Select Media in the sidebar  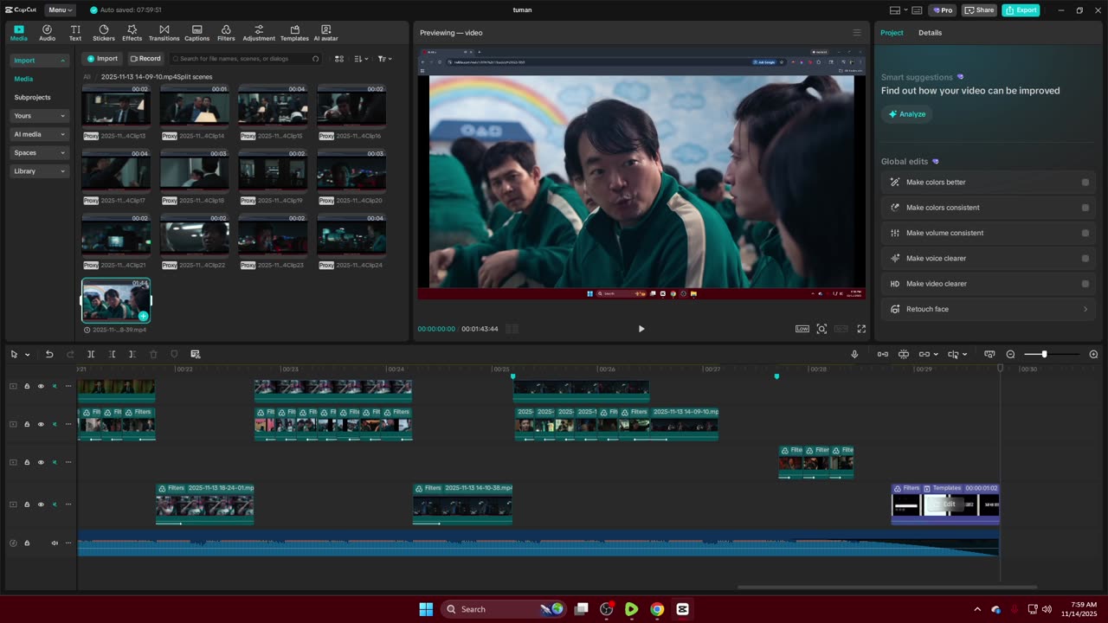click(23, 79)
